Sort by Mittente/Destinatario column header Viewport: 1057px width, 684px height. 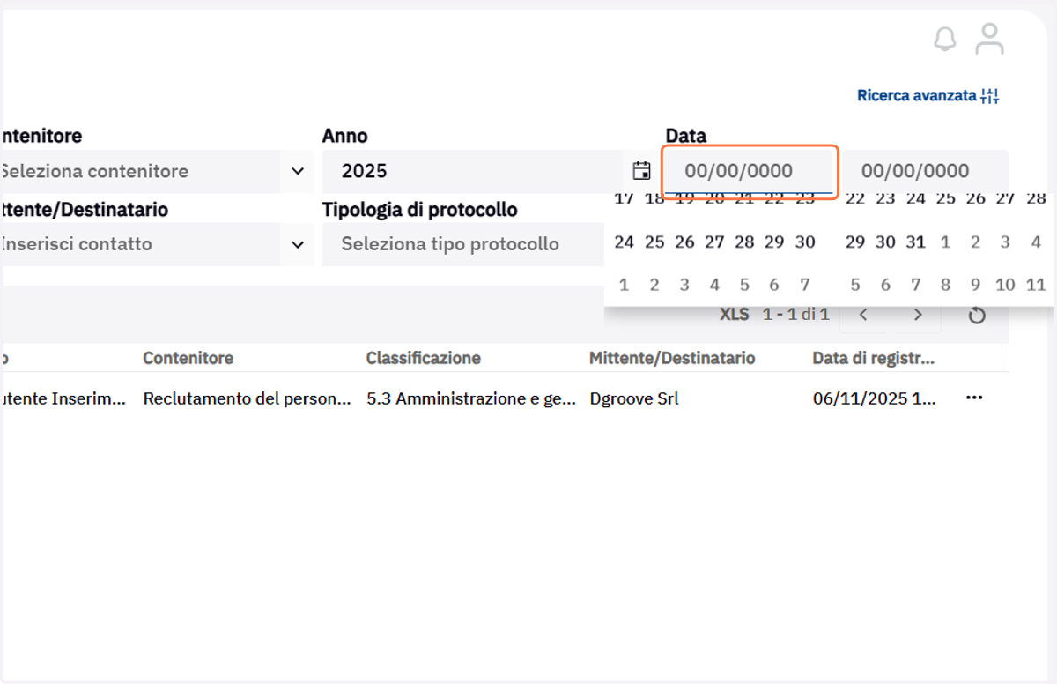672,358
